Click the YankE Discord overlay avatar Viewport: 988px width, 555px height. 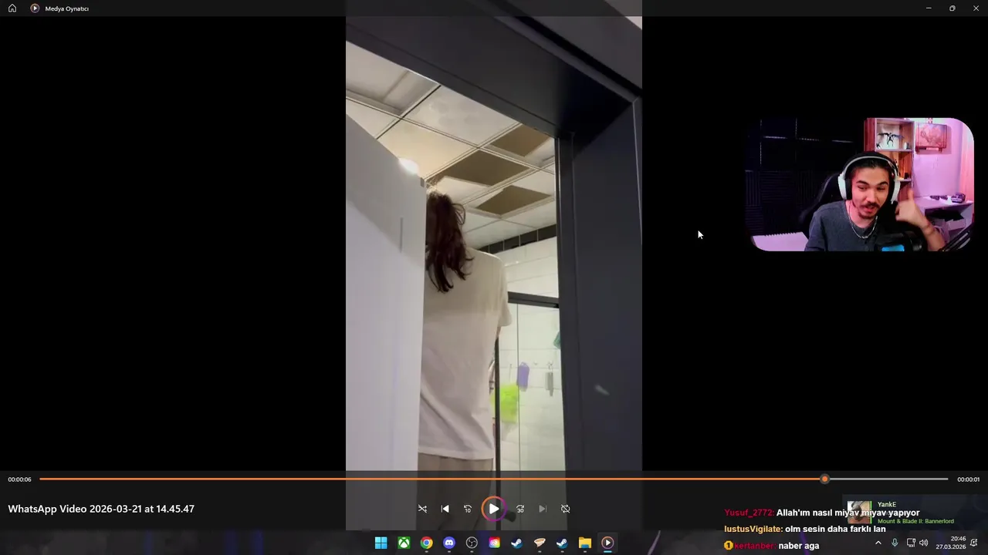tap(859, 513)
